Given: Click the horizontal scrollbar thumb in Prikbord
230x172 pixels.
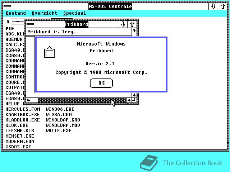Looking at the screenshot, I should pos(34,100).
